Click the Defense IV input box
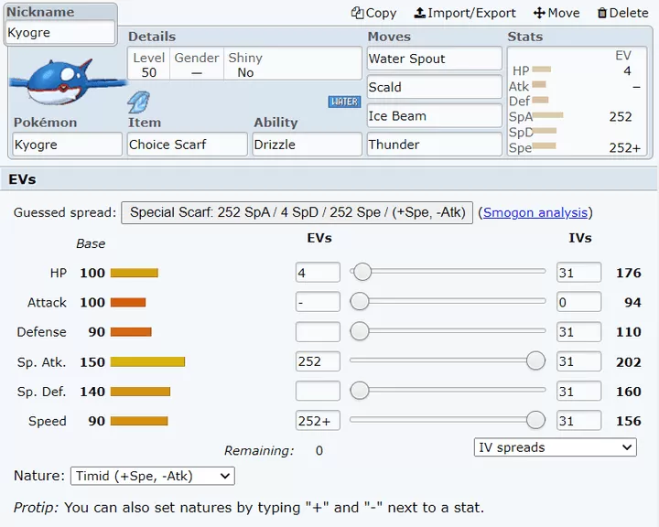The width and height of the screenshot is (659, 527). tap(578, 331)
